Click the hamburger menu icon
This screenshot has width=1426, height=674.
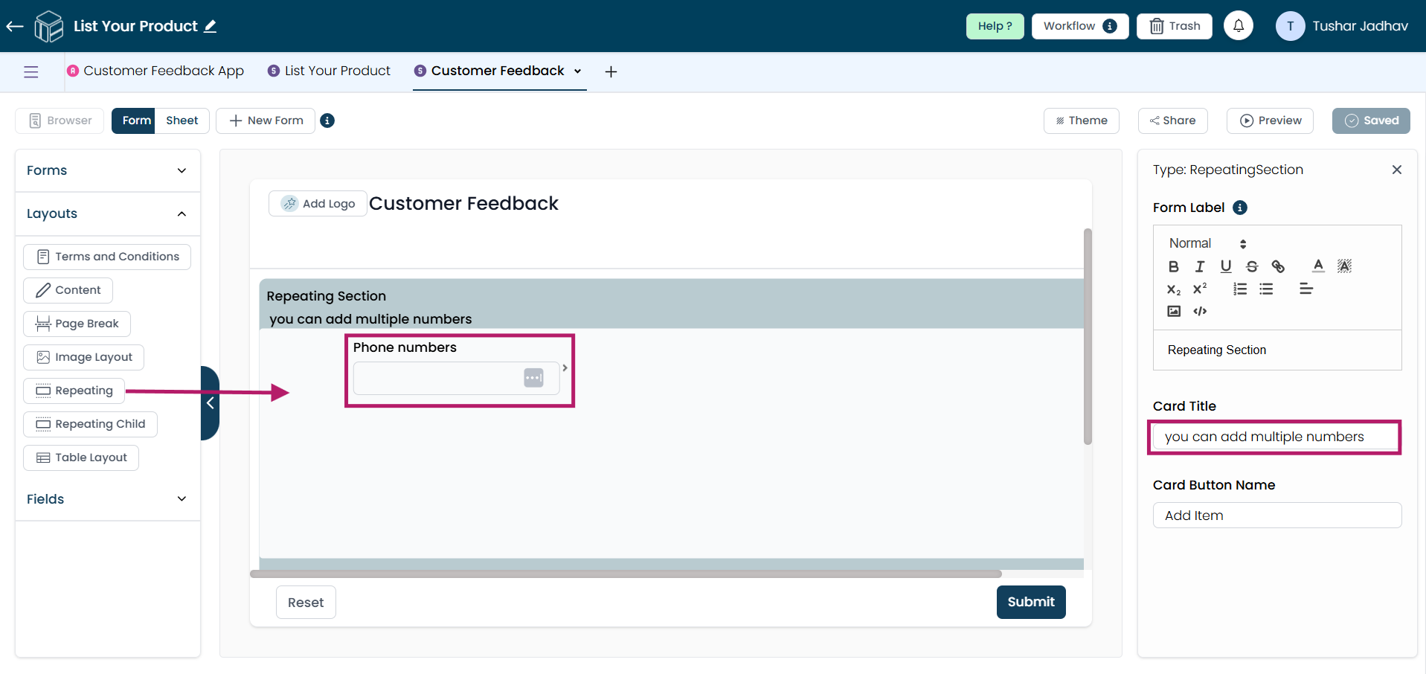click(x=31, y=71)
